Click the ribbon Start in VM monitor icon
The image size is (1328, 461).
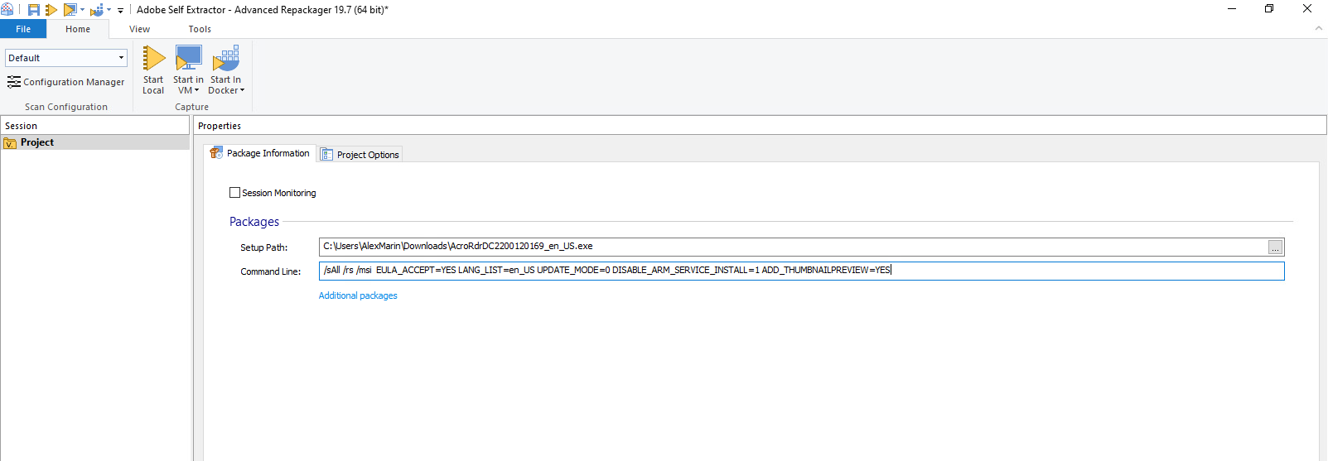point(189,60)
